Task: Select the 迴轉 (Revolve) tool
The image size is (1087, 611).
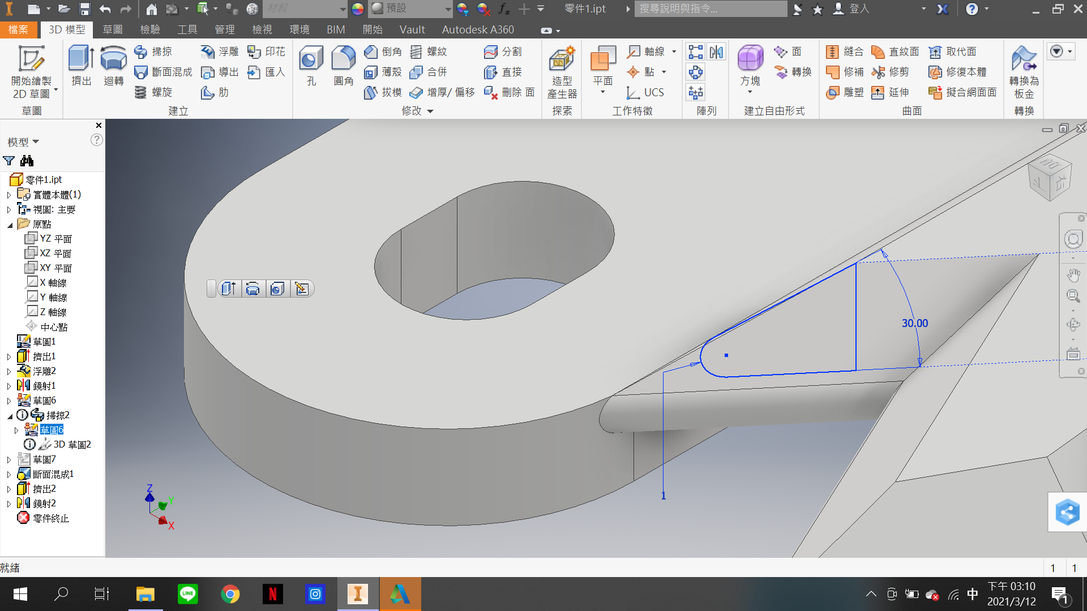Action: click(113, 65)
